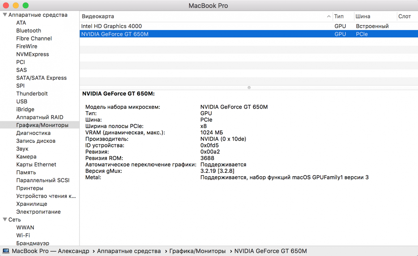The image size is (418, 256).
Task: Select USB in the sidebar
Action: [x=22, y=102]
